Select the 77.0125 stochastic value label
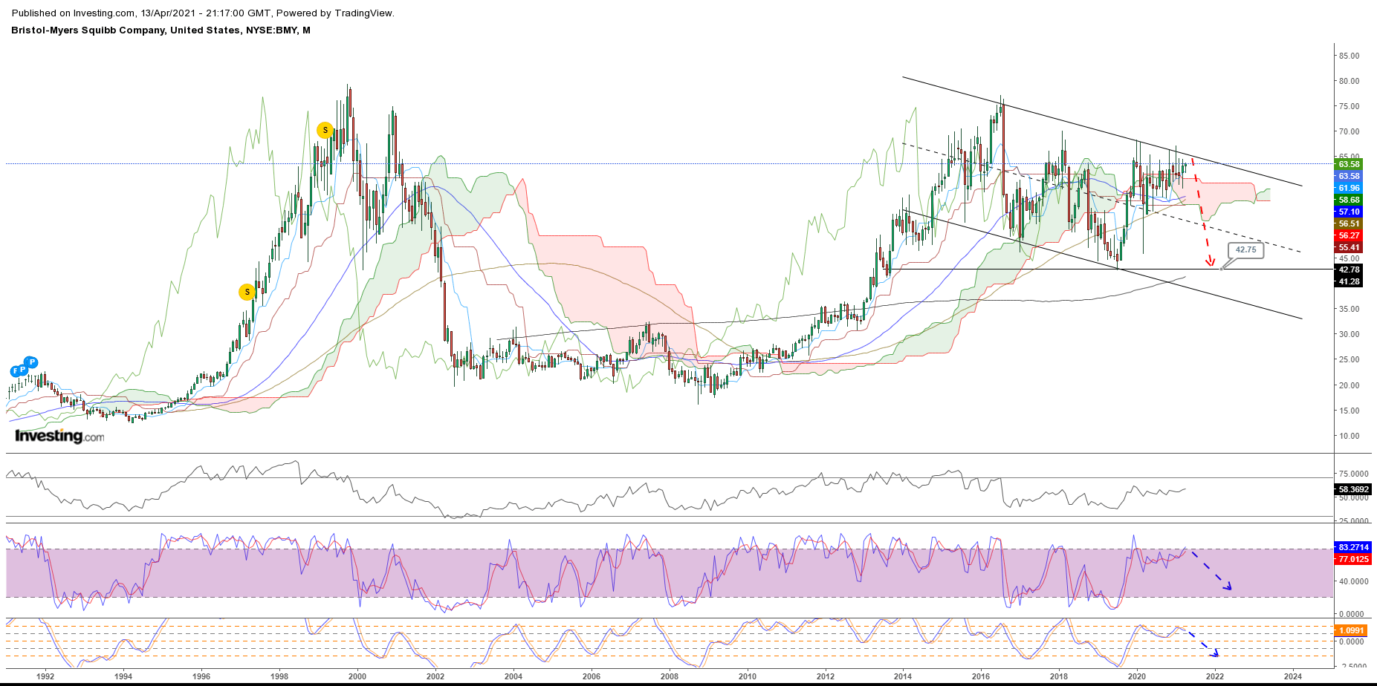1377x686 pixels. (x=1353, y=559)
